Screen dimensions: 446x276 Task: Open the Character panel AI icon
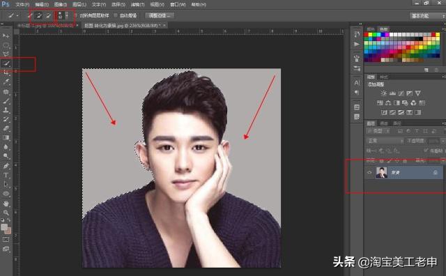pyautogui.click(x=357, y=83)
